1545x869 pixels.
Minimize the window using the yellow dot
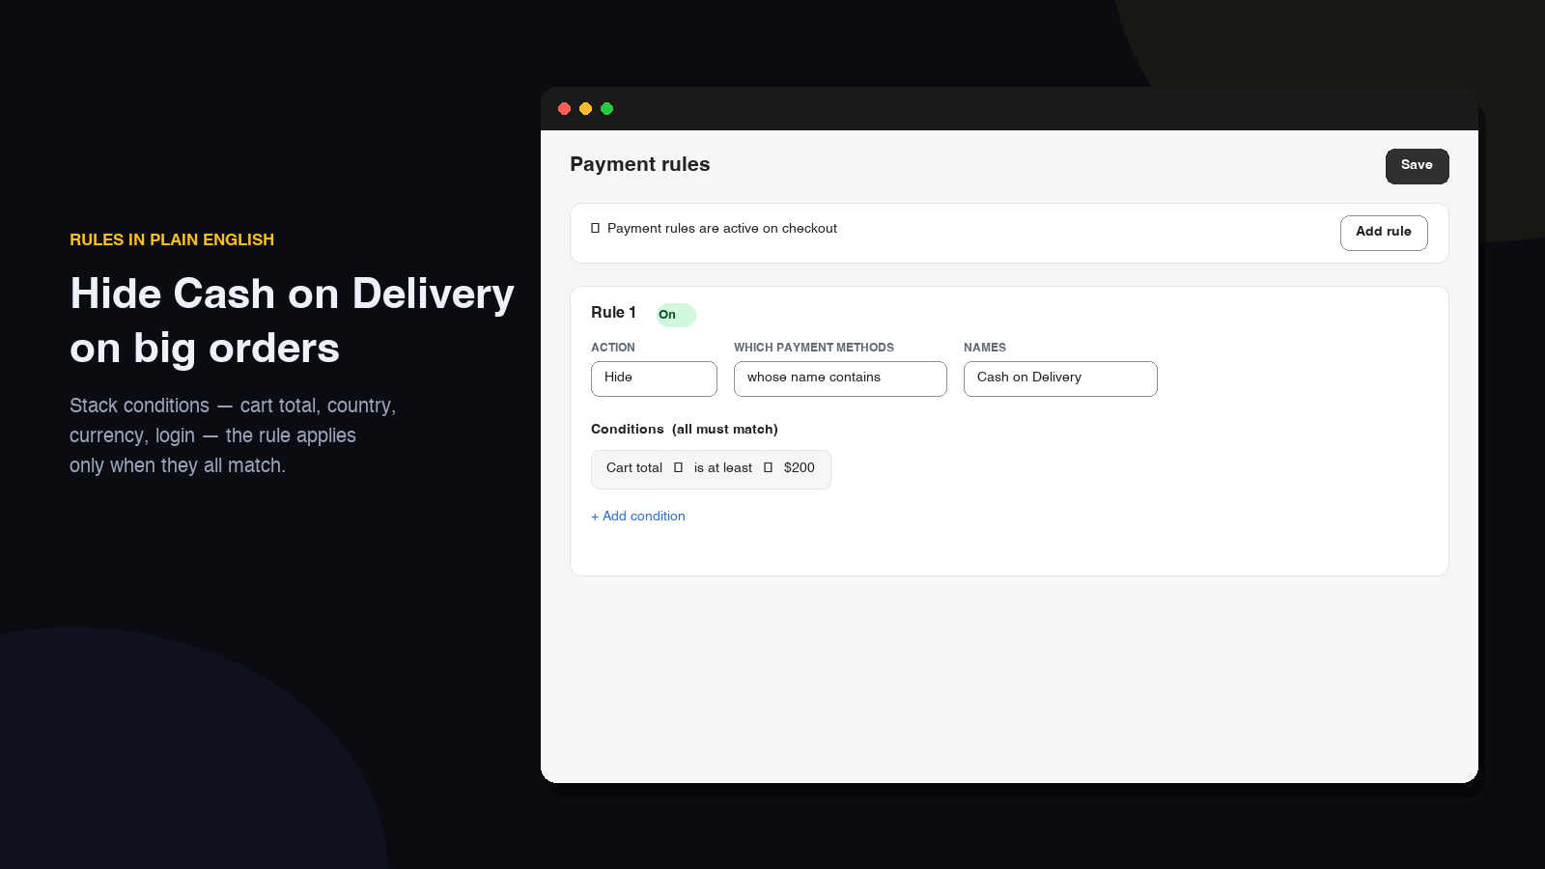pyautogui.click(x=586, y=109)
